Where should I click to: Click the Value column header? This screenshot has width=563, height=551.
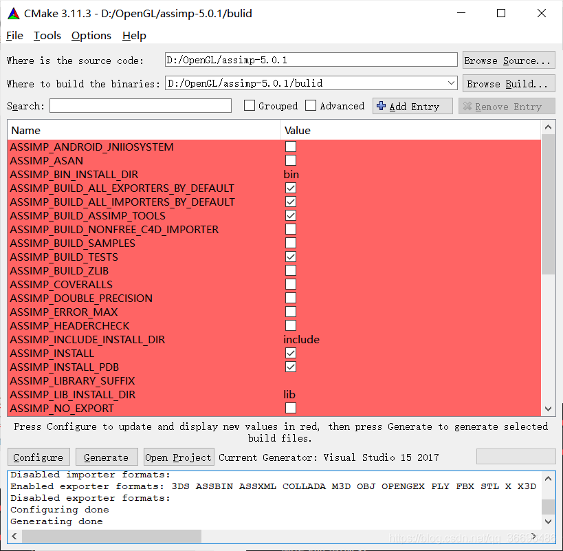[411, 130]
